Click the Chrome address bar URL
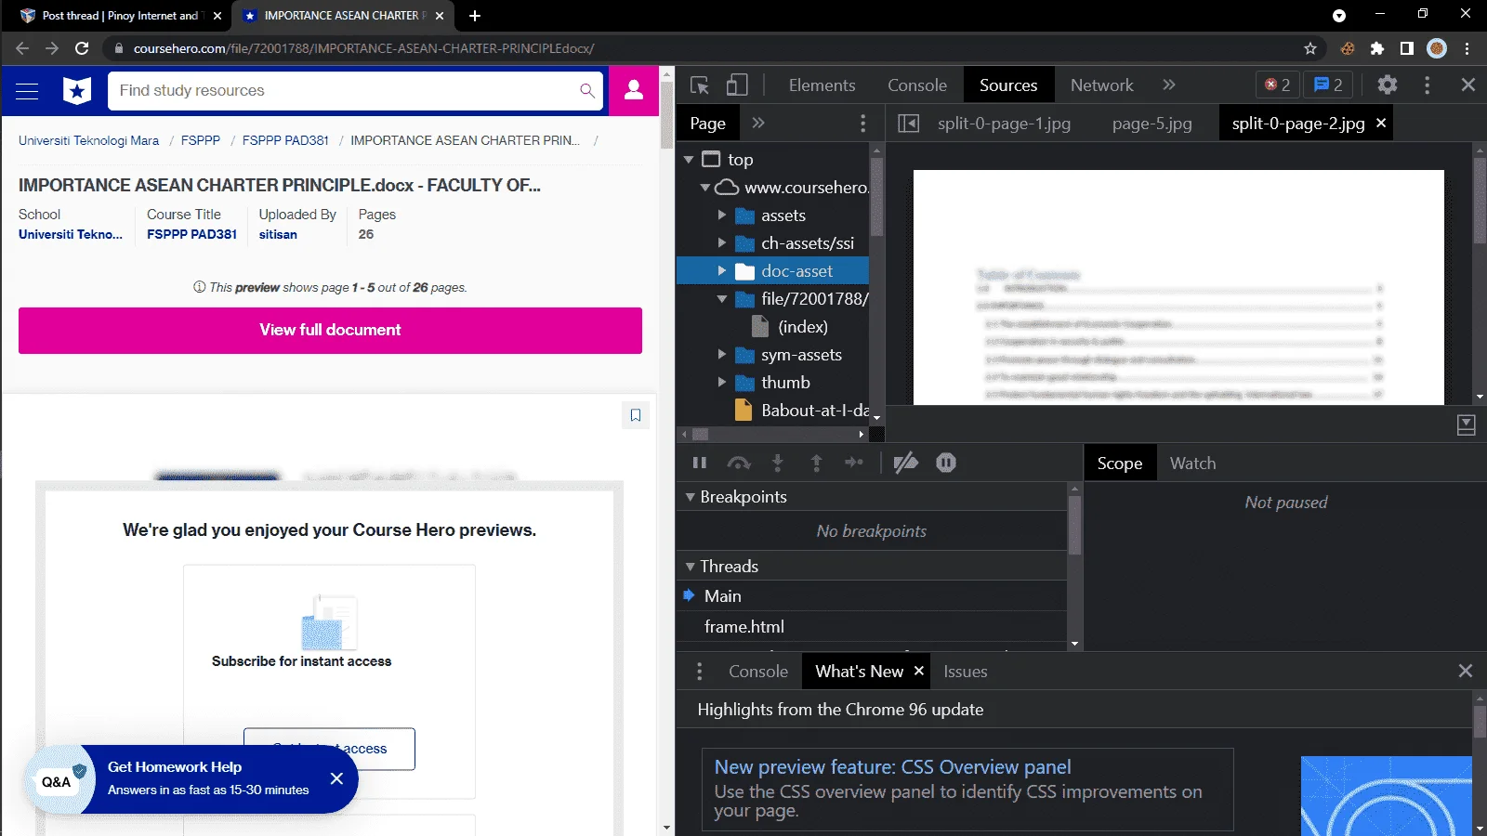This screenshot has width=1487, height=836. [363, 48]
